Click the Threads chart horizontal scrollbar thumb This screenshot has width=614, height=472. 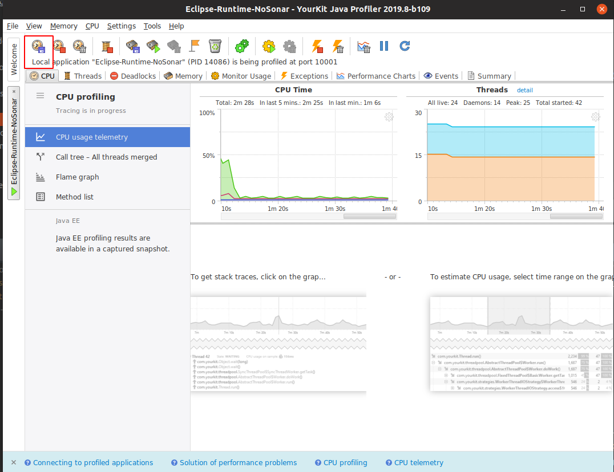click(576, 216)
